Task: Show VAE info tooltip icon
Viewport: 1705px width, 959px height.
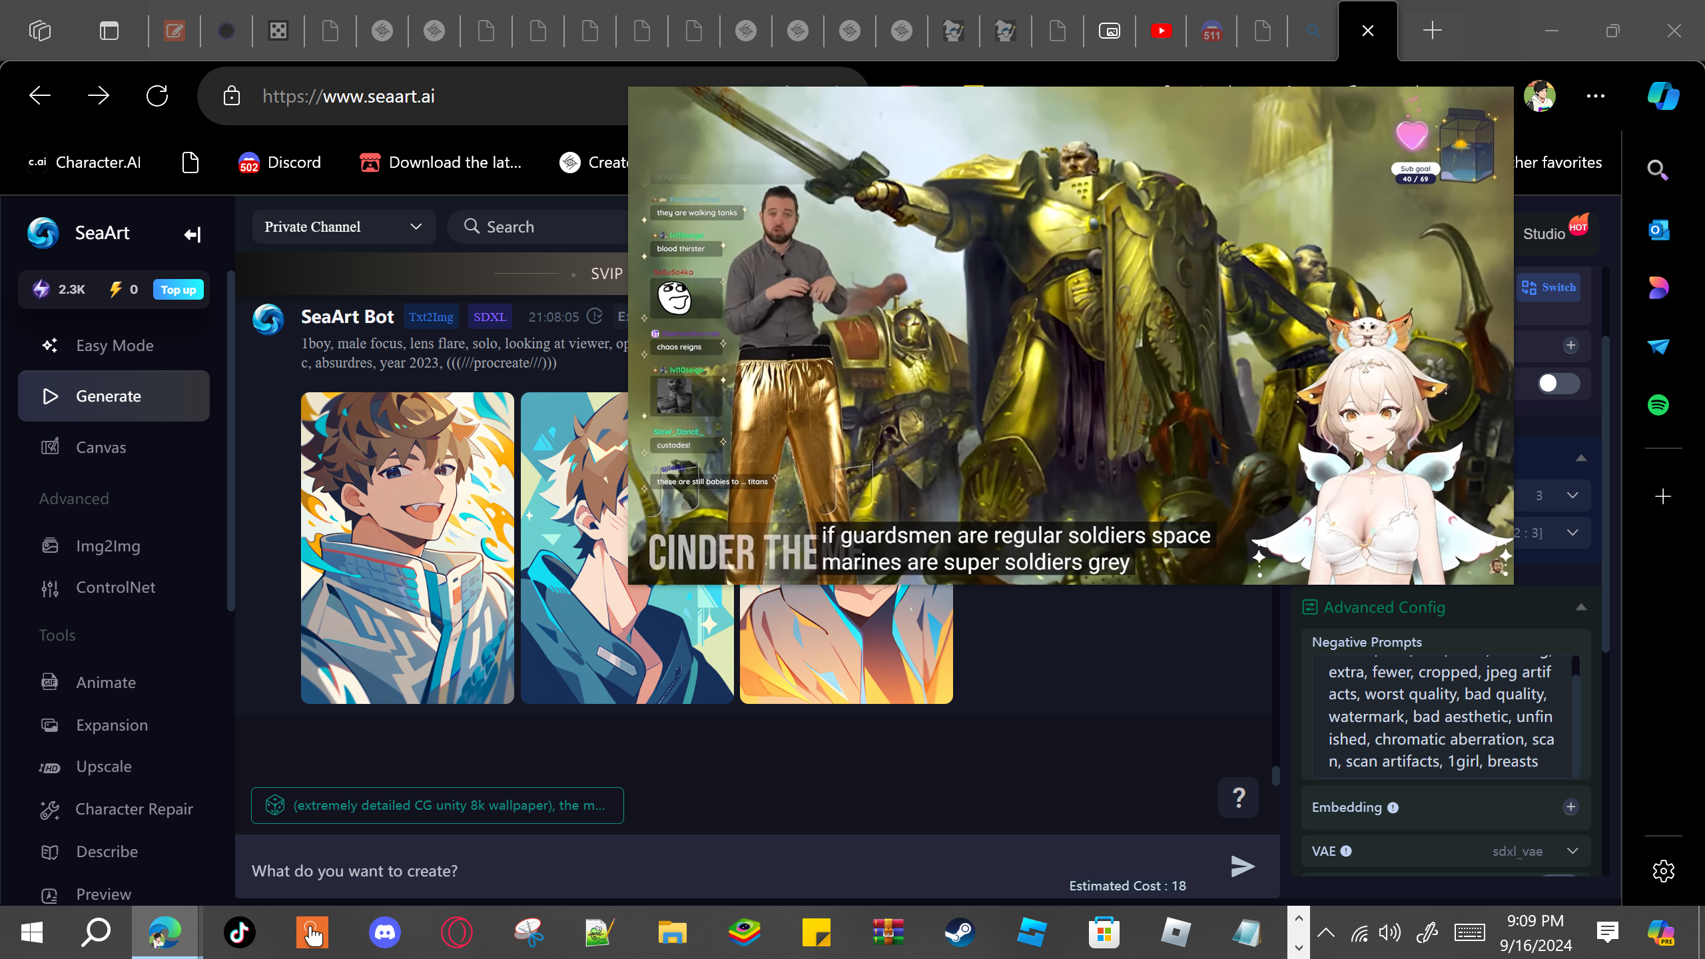Action: click(1346, 851)
